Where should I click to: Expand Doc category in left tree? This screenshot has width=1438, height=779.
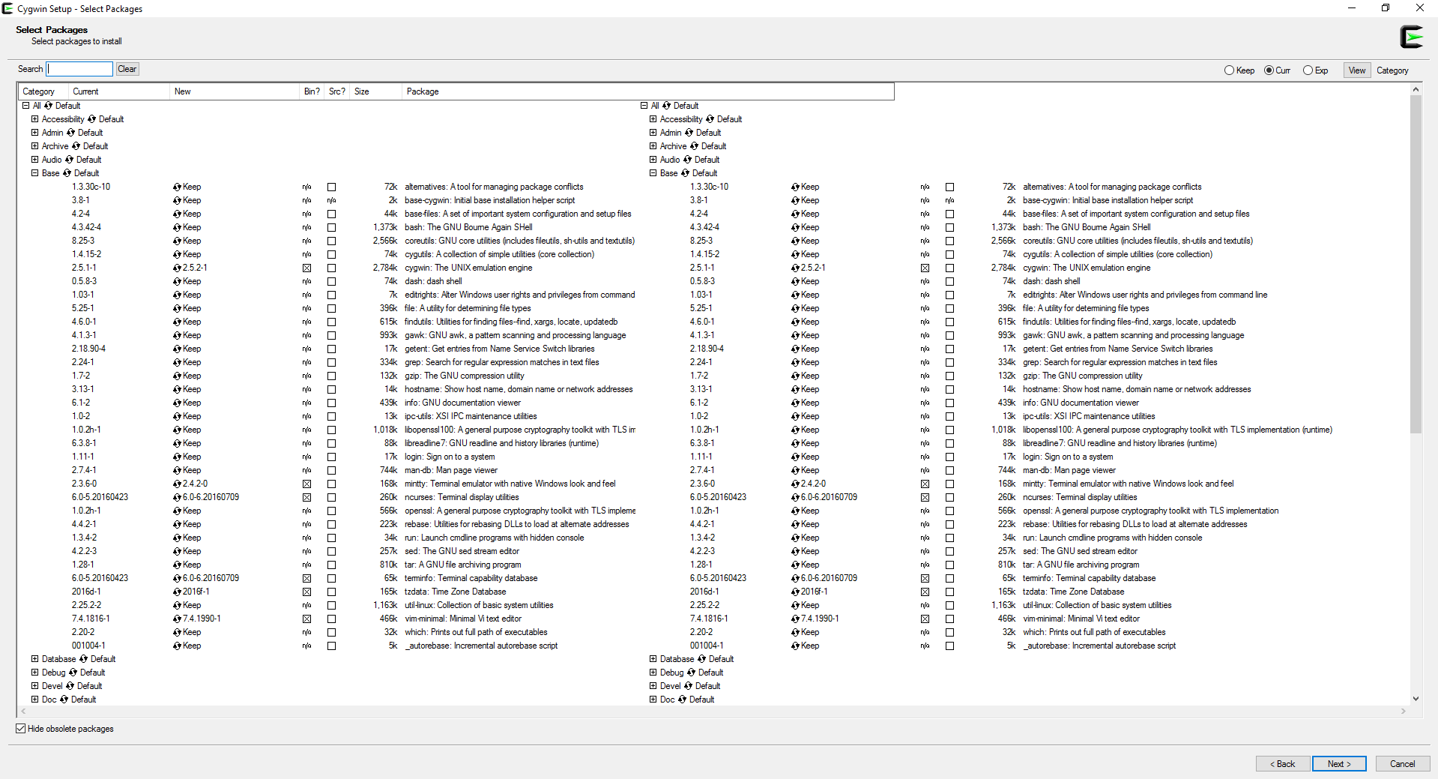coord(34,700)
